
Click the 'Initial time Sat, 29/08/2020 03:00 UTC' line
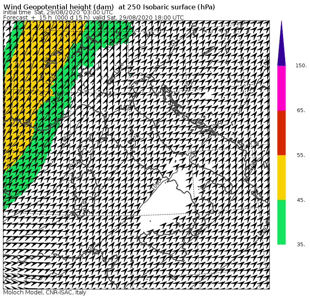click(58, 13)
